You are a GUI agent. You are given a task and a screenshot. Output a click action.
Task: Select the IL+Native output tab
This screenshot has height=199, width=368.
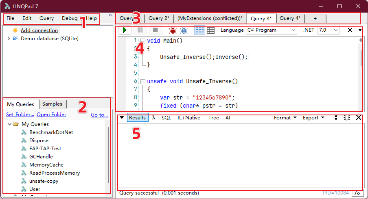(189, 118)
